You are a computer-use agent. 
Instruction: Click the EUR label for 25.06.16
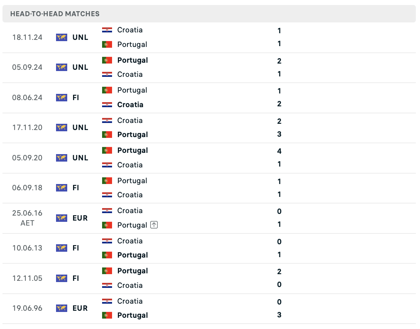[x=80, y=218]
